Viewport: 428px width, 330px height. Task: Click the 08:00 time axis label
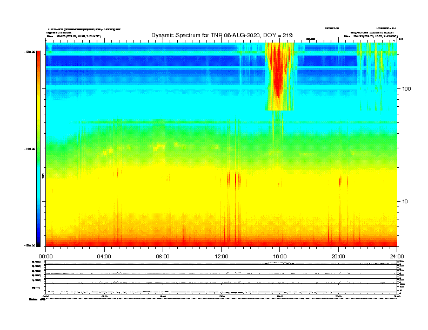[163, 257]
